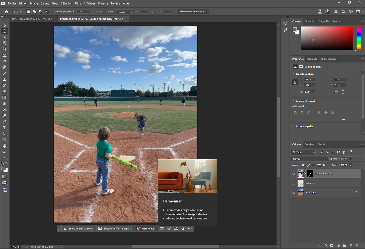Show the Calque 1 layer
Viewport: 365px width, 249px height.
click(x=294, y=183)
